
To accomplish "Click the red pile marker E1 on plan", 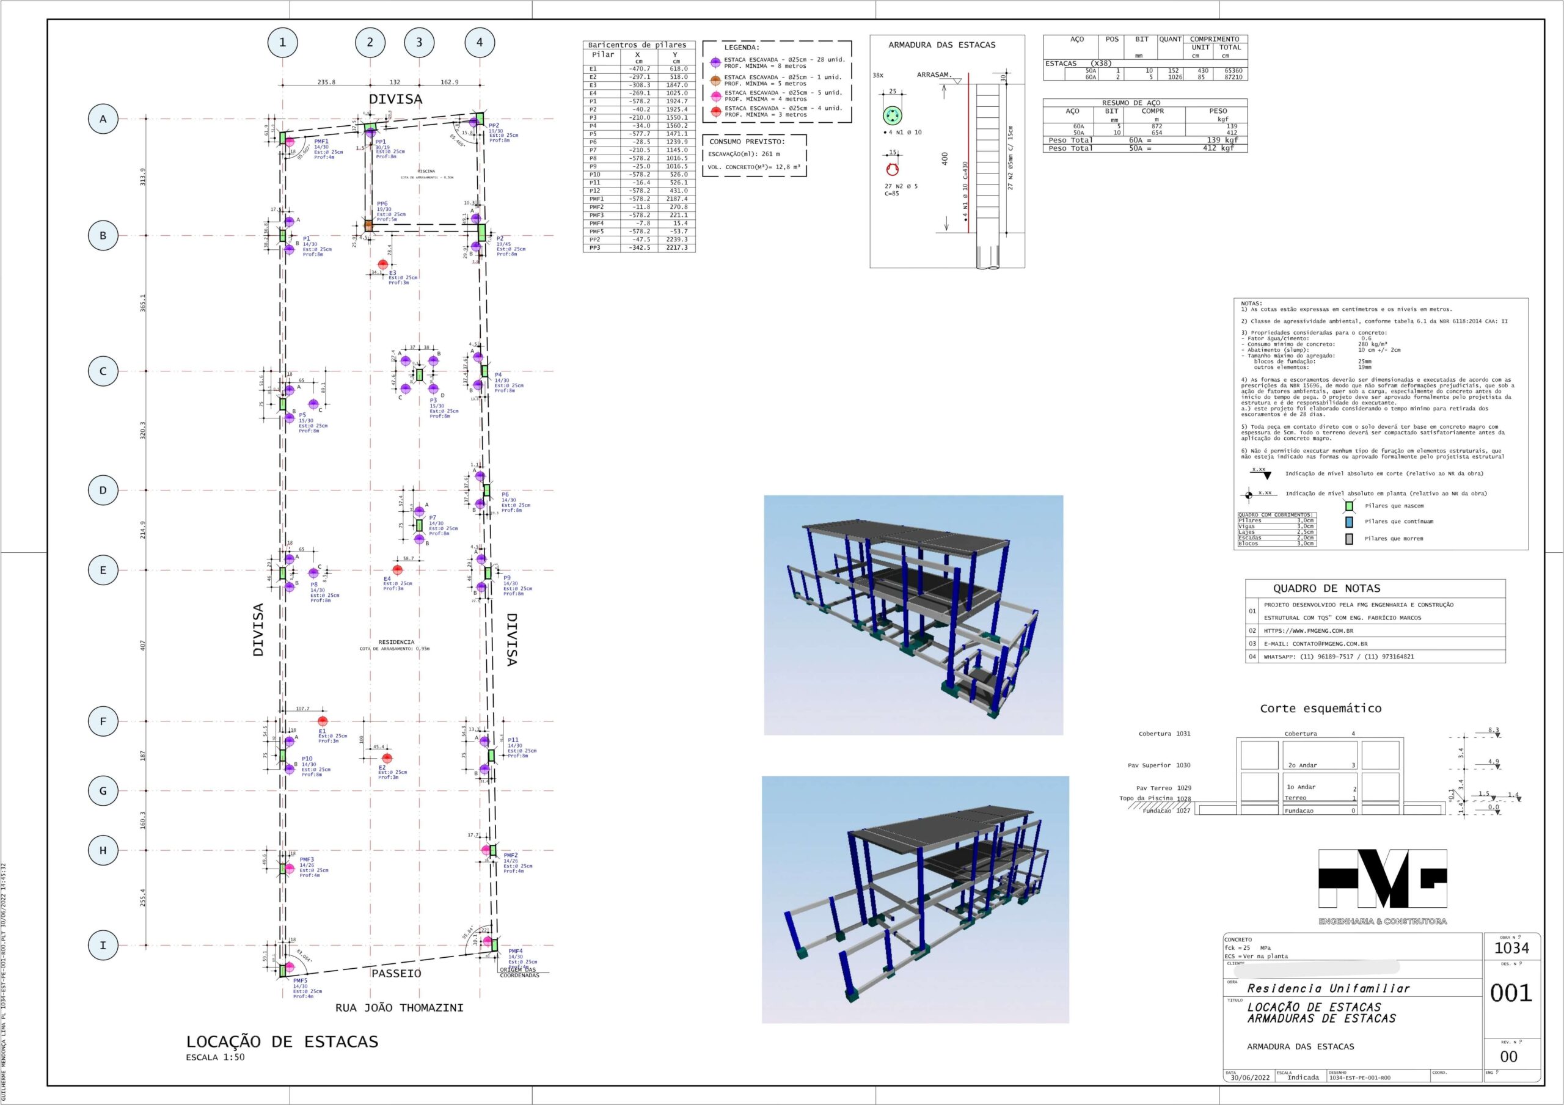I will point(323,721).
